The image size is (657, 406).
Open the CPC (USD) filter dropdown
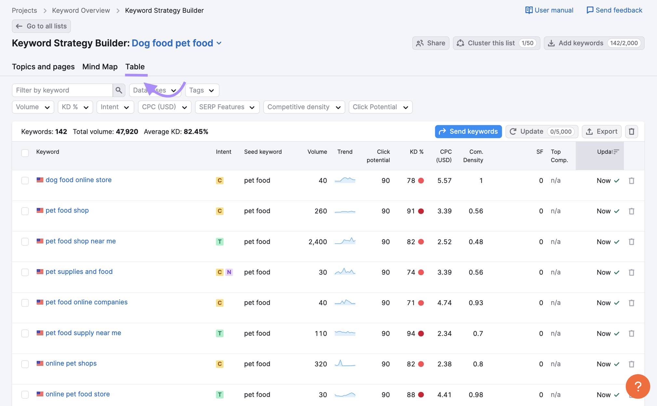point(165,107)
